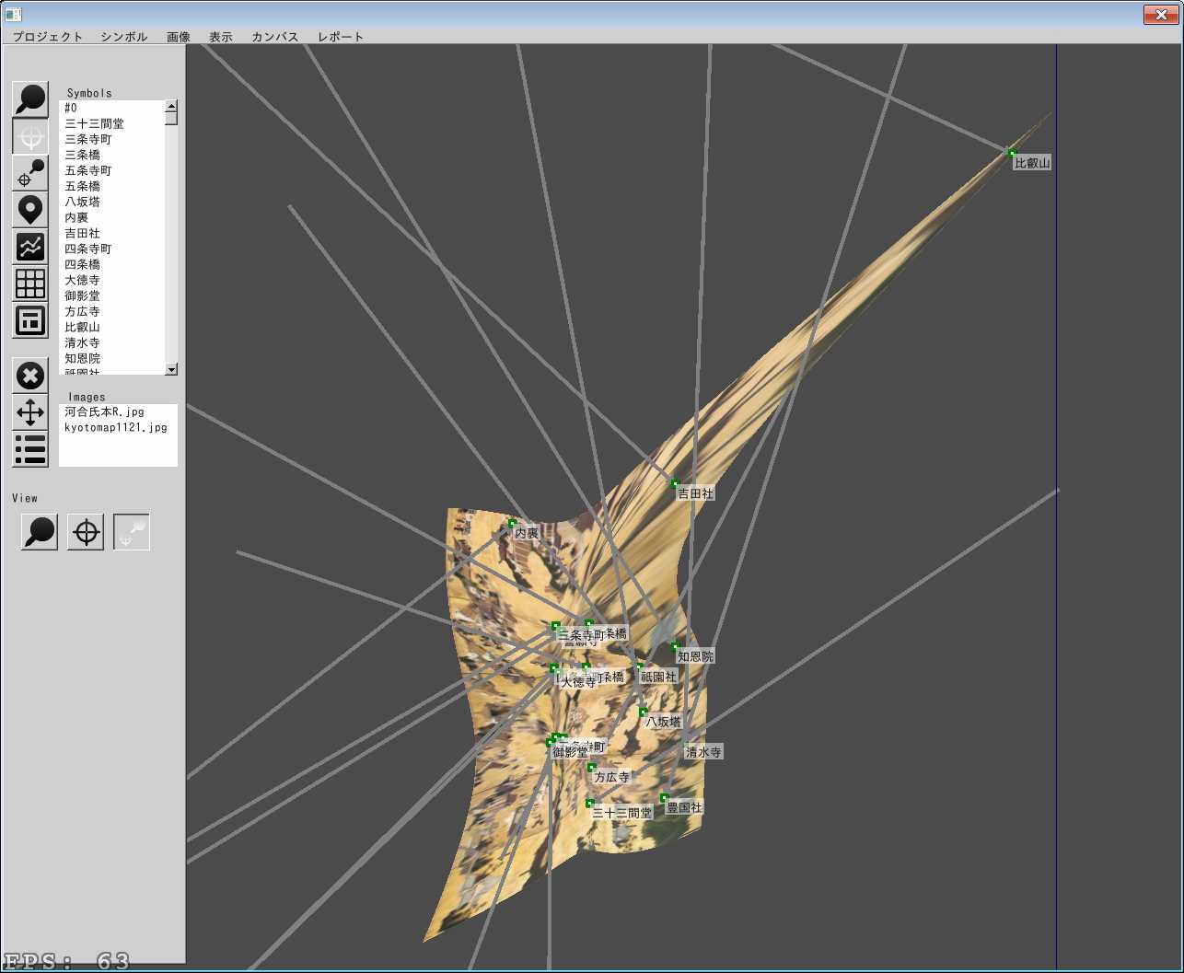Click the 豊国社 label on the map canvas
Image resolution: width=1184 pixels, height=973 pixels.
click(x=684, y=807)
